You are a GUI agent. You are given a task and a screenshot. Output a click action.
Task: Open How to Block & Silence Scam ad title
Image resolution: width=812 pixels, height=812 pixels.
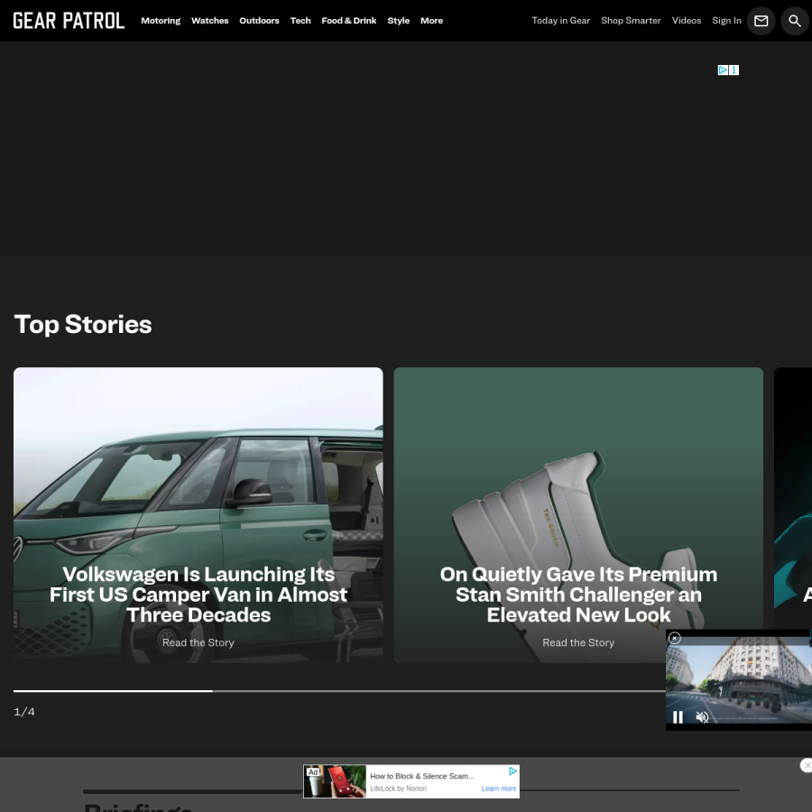422,776
